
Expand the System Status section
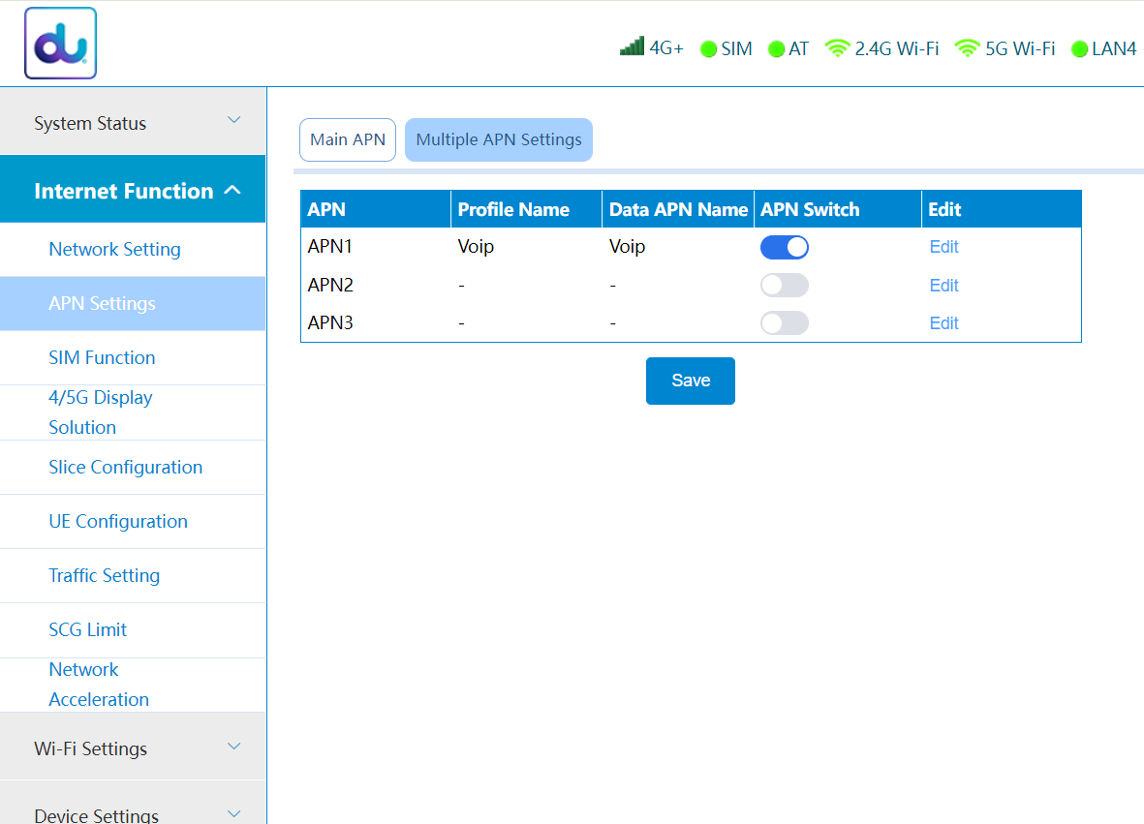click(133, 123)
